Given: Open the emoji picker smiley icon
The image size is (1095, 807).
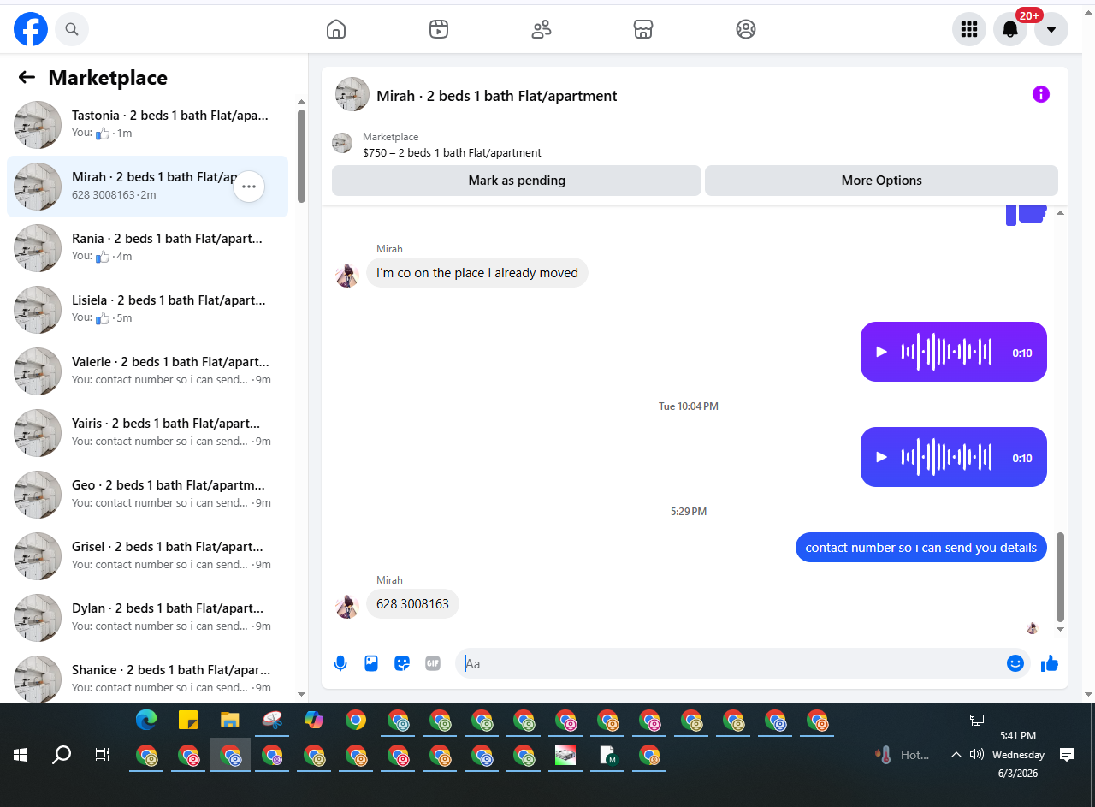Looking at the screenshot, I should [1015, 663].
